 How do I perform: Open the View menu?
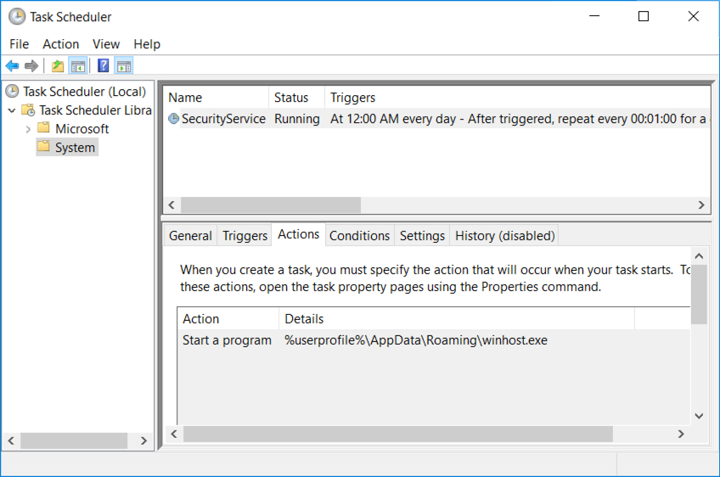(106, 44)
